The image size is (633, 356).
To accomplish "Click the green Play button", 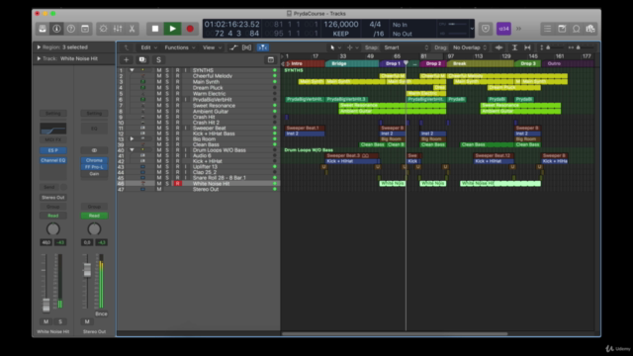I will tap(172, 29).
